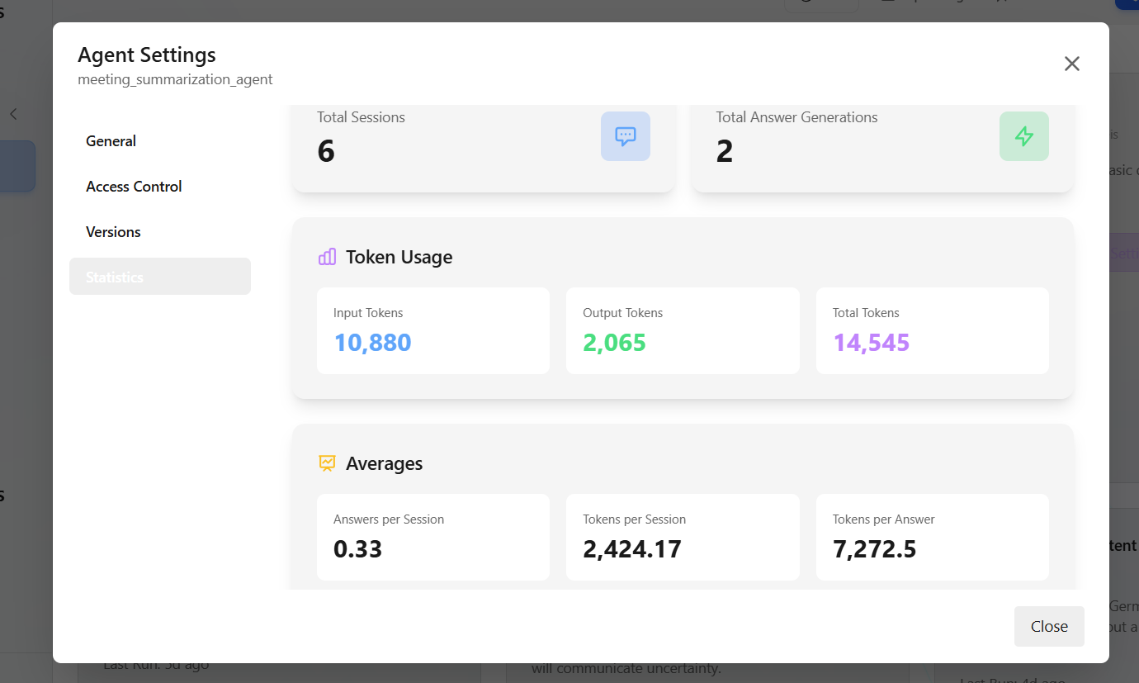1139x683 pixels.
Task: Collapse the sidebar using the left chevron arrow
Action: point(12,114)
